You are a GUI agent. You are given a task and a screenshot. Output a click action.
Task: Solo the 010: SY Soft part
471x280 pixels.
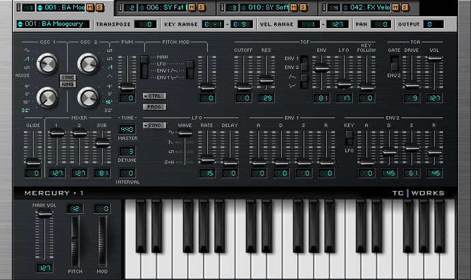click(x=303, y=8)
